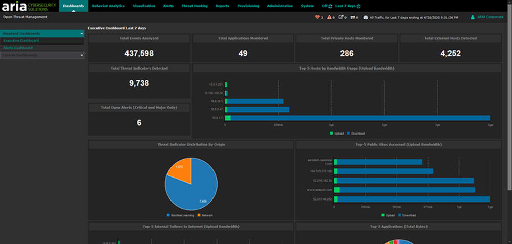Open the Behavior Analytics menu
The width and height of the screenshot is (512, 244).
pos(108,6)
